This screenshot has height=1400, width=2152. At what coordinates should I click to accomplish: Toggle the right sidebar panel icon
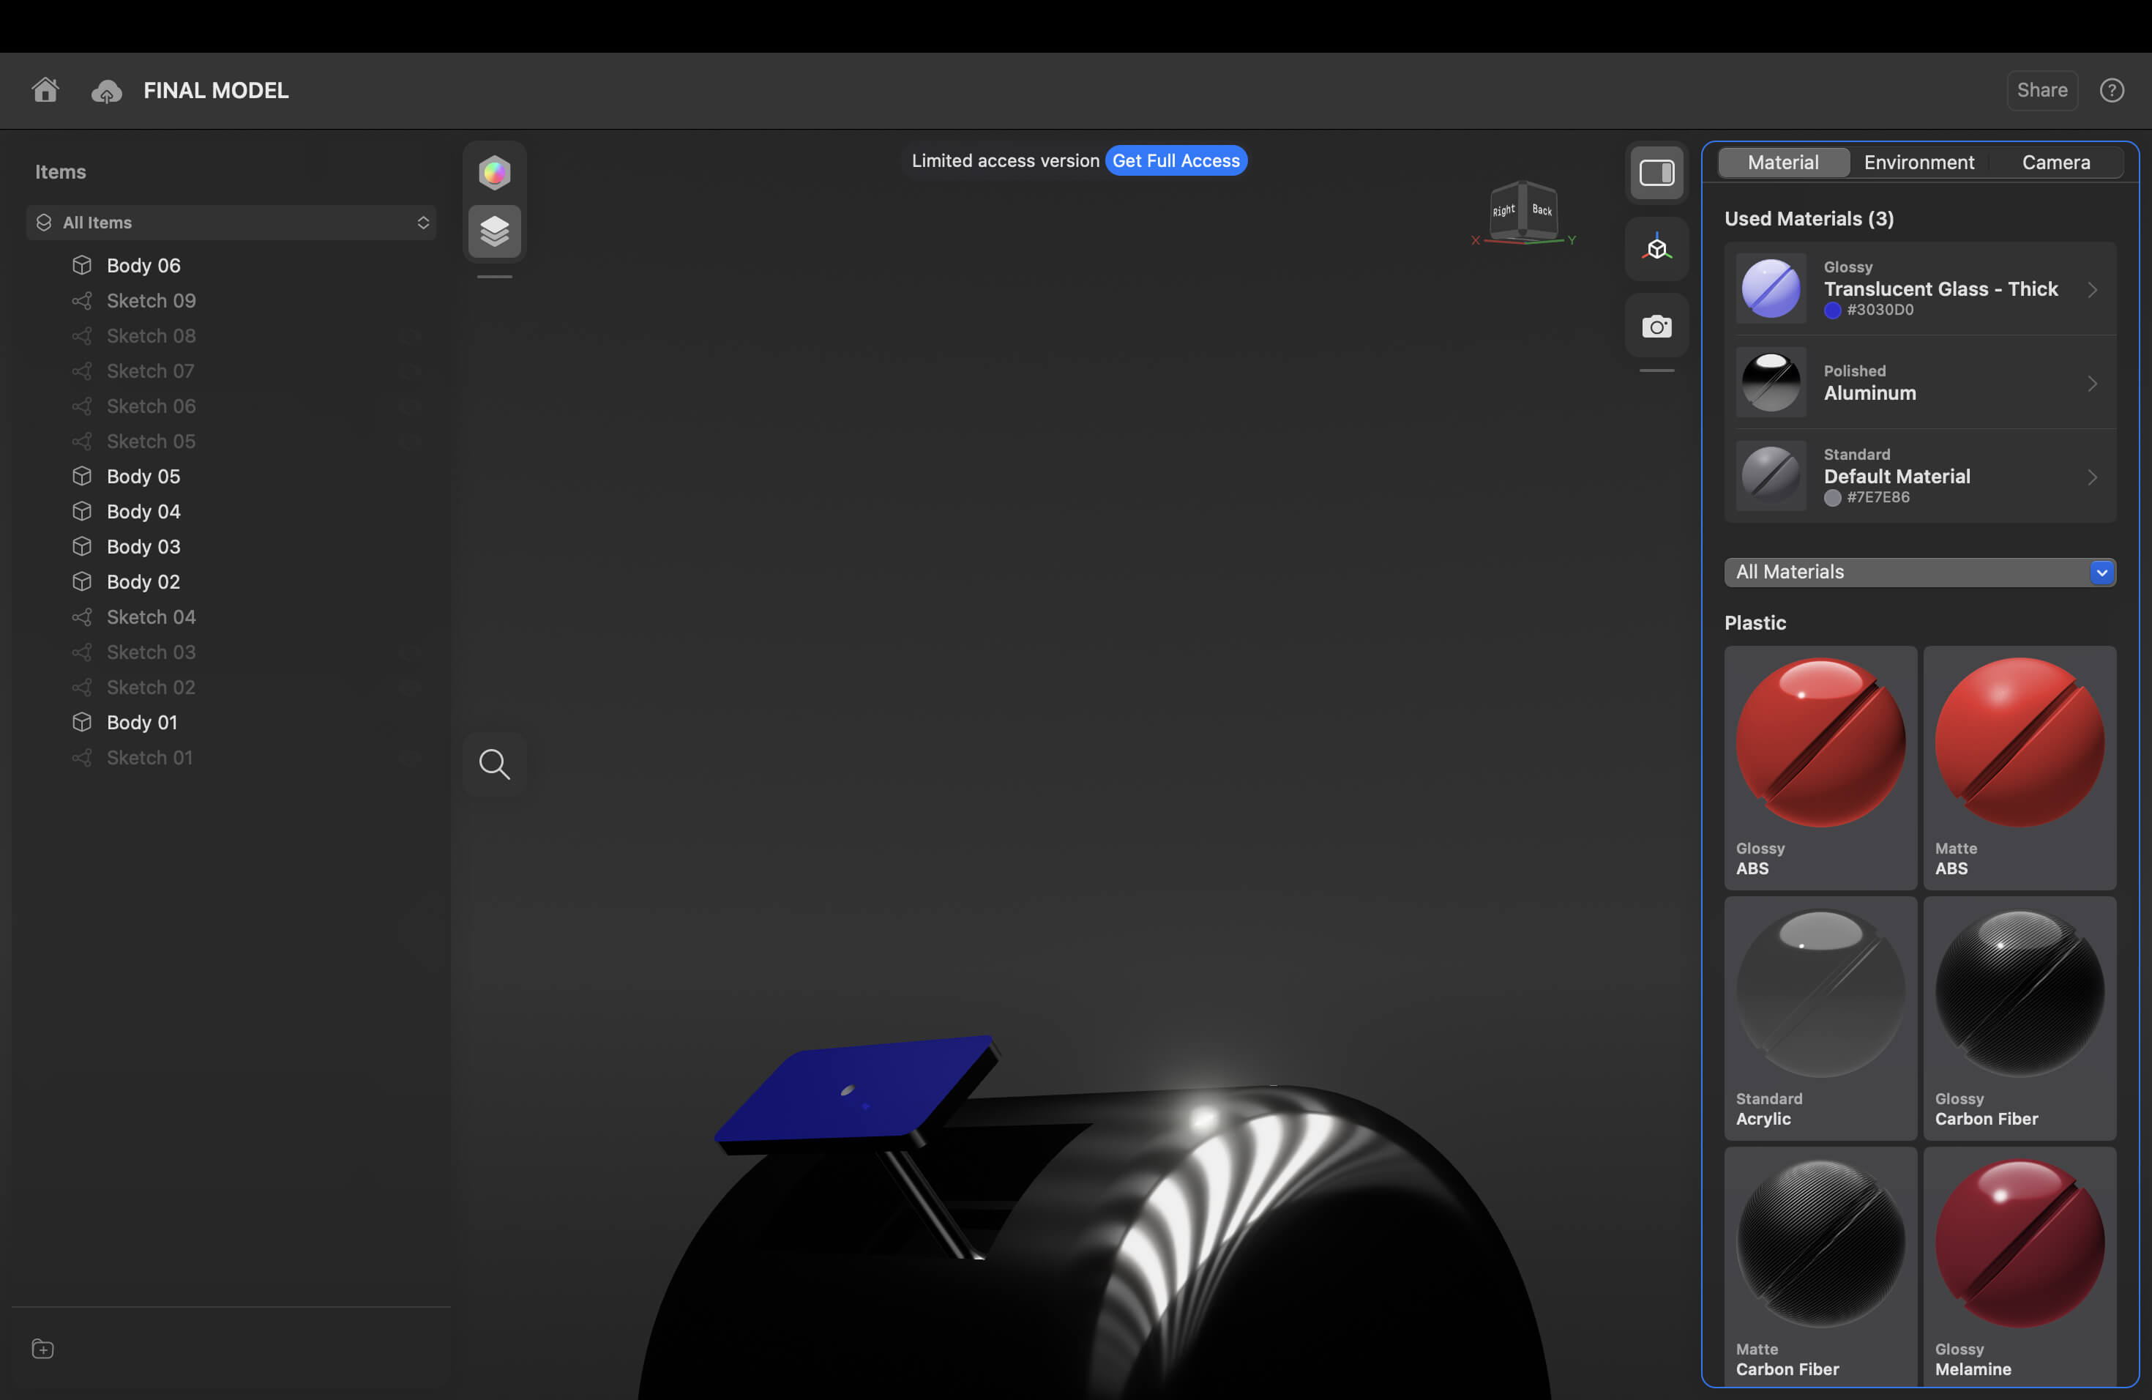[x=1656, y=172]
